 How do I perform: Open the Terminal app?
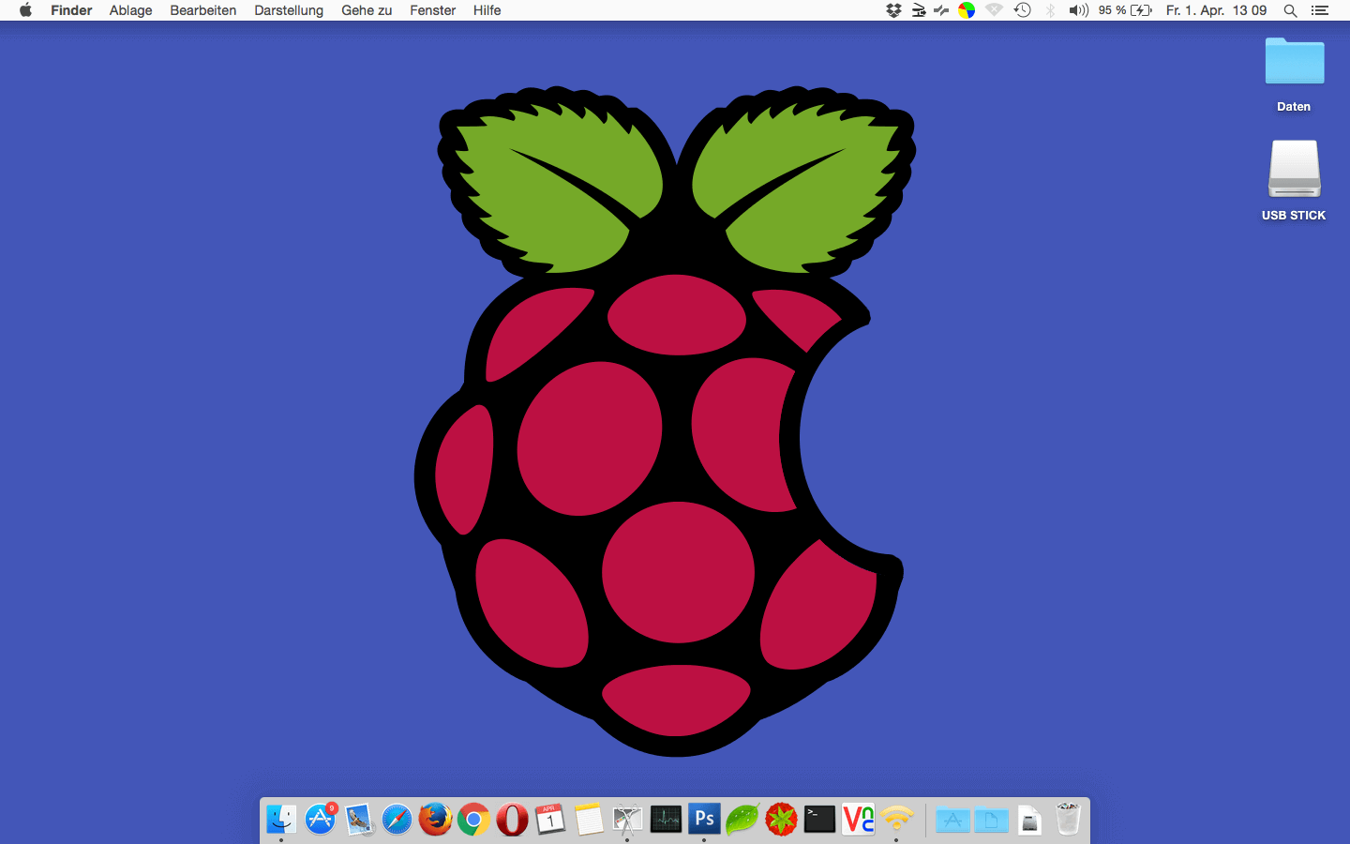(819, 820)
